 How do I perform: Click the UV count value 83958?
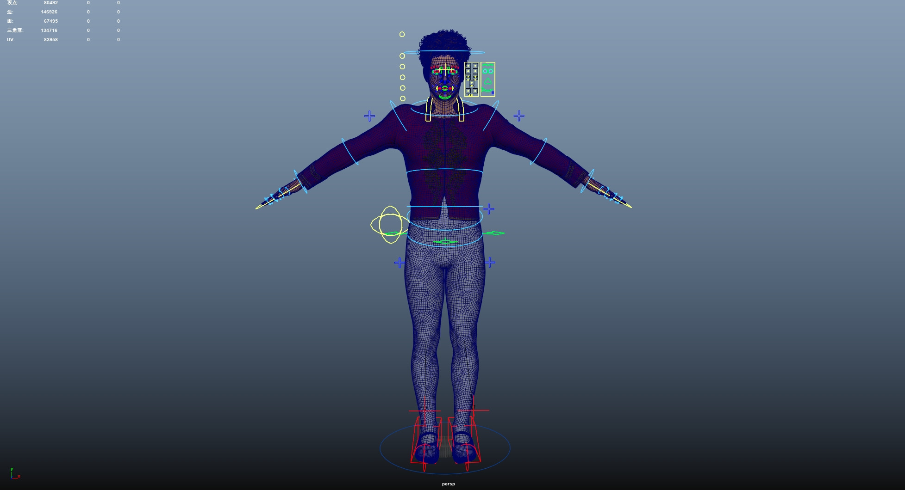point(51,40)
